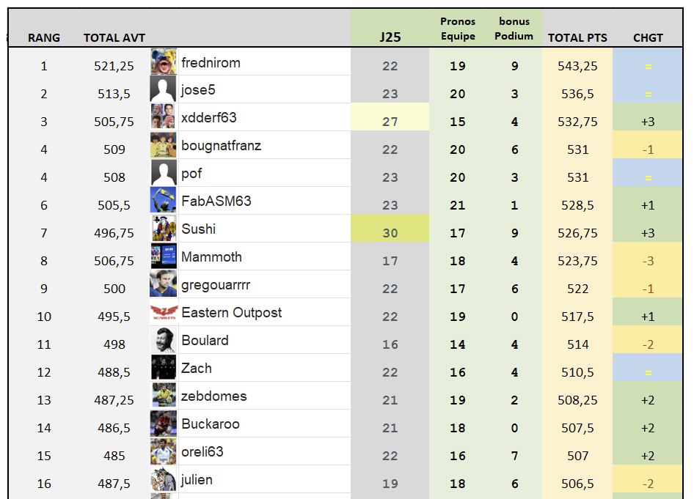The width and height of the screenshot is (694, 499).
Task: Select Sushi's highlighted J25 score 30
Action: (x=390, y=233)
